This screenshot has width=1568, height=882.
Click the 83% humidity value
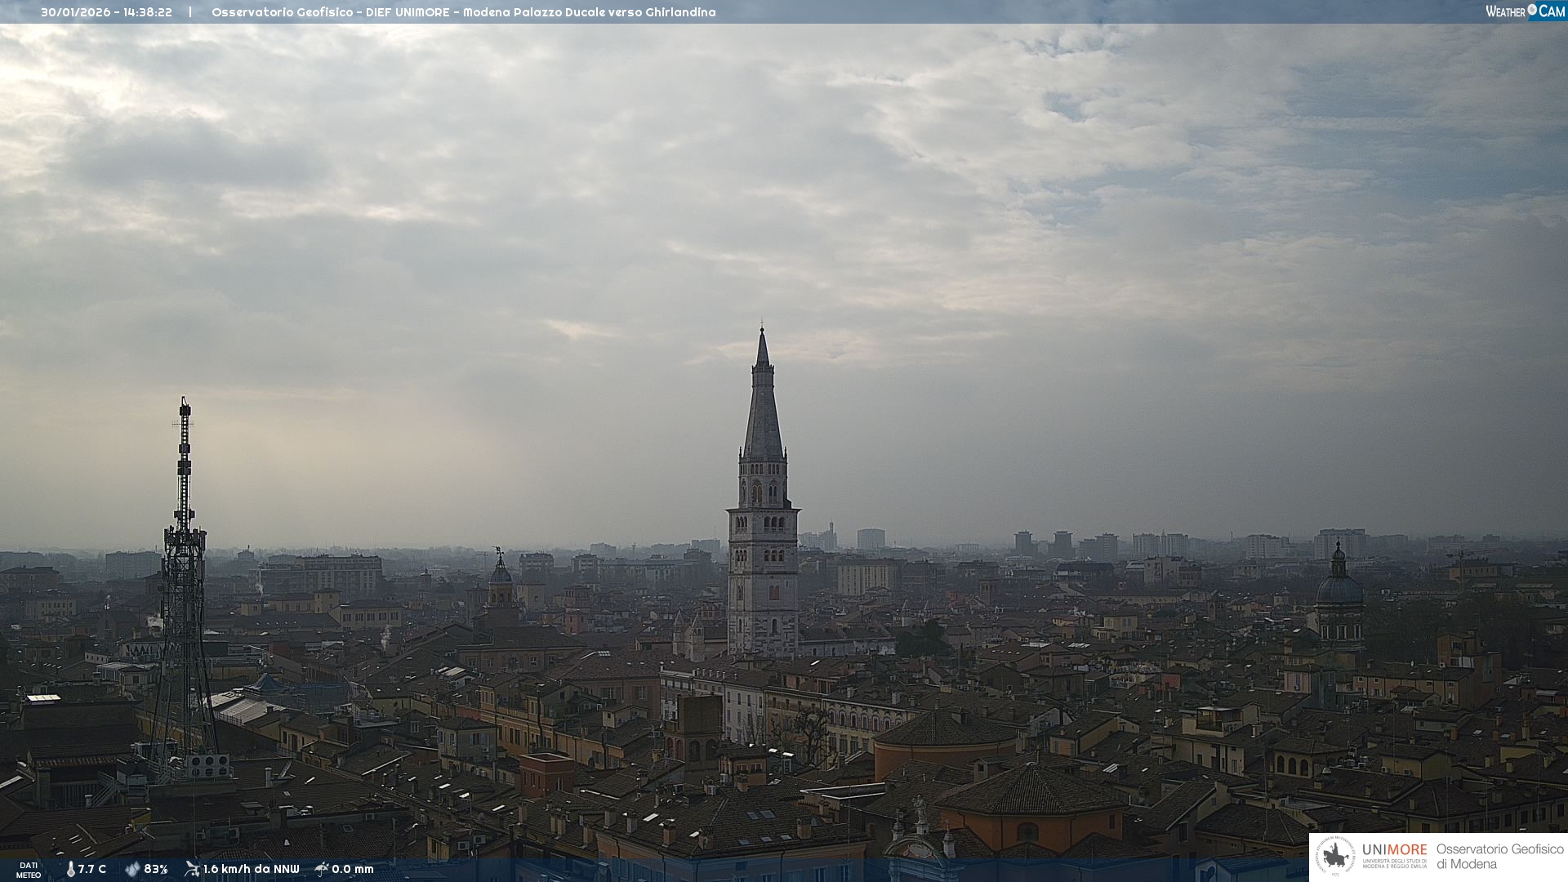click(x=156, y=869)
